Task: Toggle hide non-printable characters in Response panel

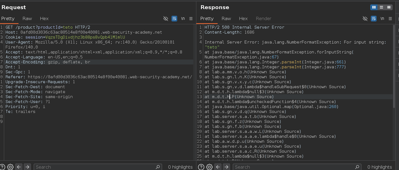Action: 365,18
